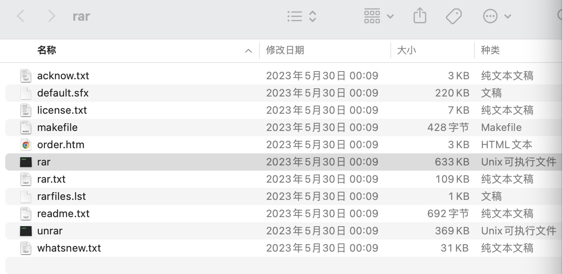This screenshot has height=274, width=563.
Task: Click the forward navigation arrow
Action: pos(51,16)
